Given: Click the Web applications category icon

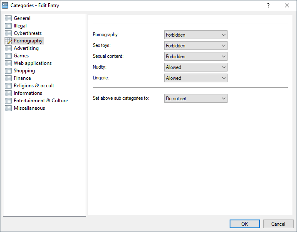Looking at the screenshot, I should pos(8,63).
